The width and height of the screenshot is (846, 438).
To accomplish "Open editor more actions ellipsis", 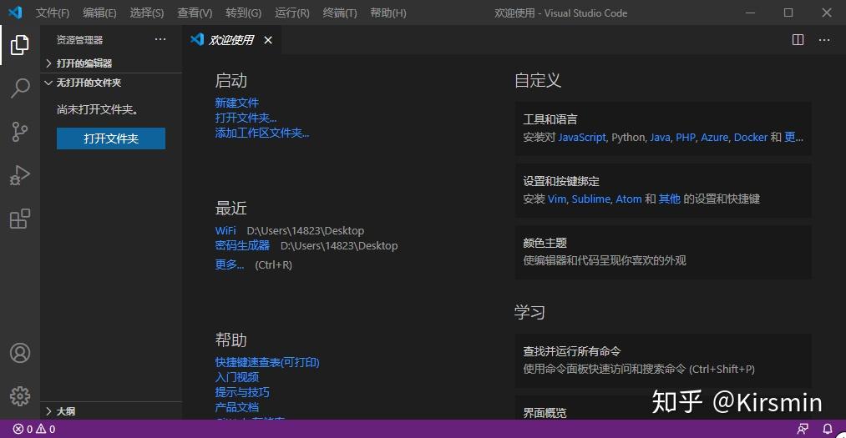I will [824, 40].
